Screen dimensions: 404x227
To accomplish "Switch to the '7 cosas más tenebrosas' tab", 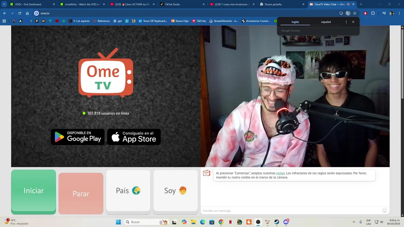I will pos(232,4).
